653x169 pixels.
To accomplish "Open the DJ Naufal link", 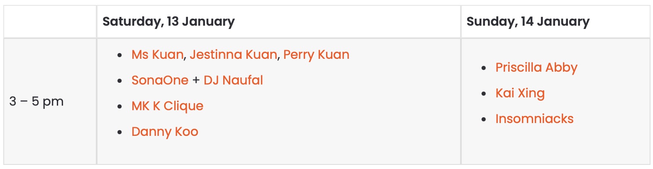I will (233, 80).
